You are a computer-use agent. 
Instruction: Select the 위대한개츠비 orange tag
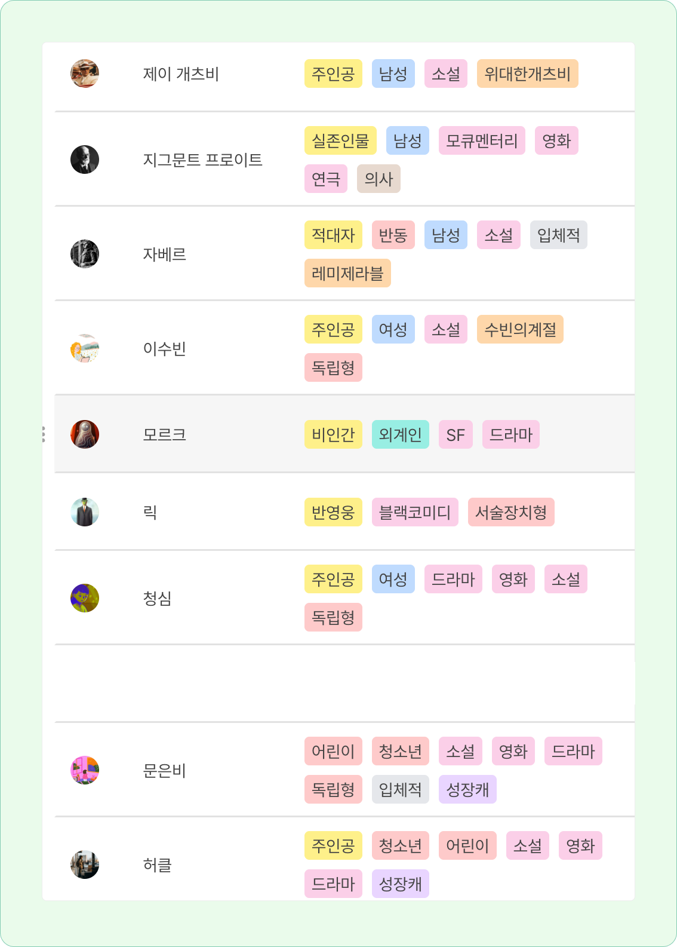pos(528,73)
